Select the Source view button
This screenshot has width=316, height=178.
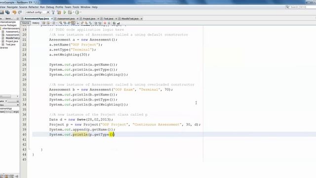coord(26,23)
